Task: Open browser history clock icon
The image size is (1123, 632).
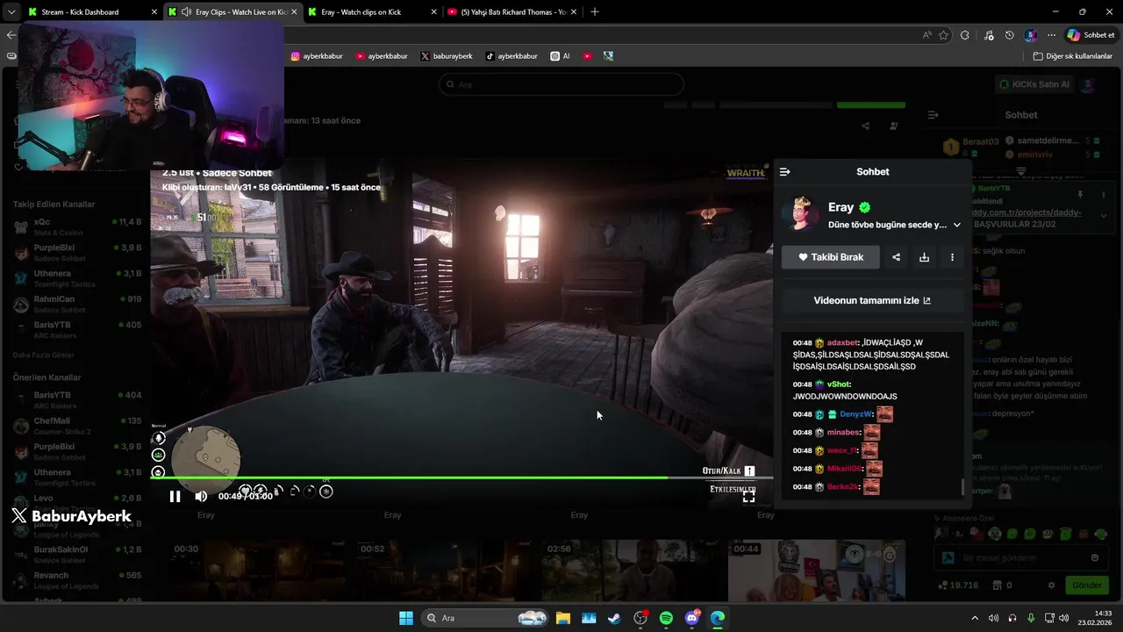Action: coord(1010,35)
